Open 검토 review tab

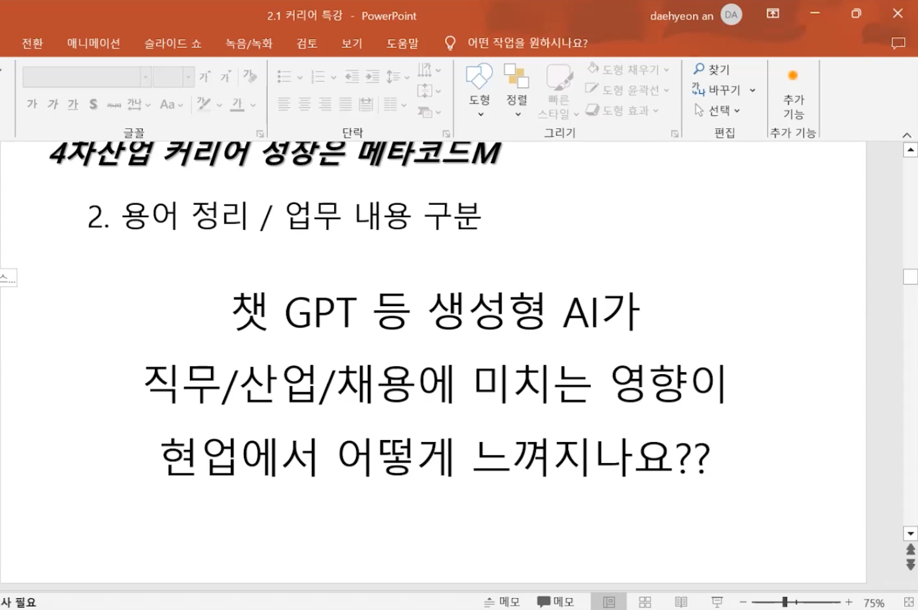point(307,43)
